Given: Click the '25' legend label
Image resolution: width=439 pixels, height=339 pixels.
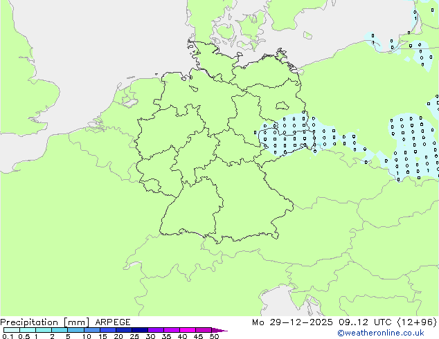Looking at the screenshot, I should point(134,336).
